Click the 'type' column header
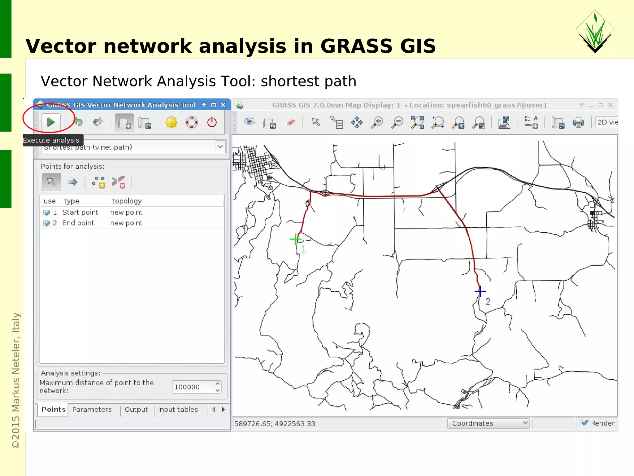Screen dimensions: 634x476 (72, 201)
